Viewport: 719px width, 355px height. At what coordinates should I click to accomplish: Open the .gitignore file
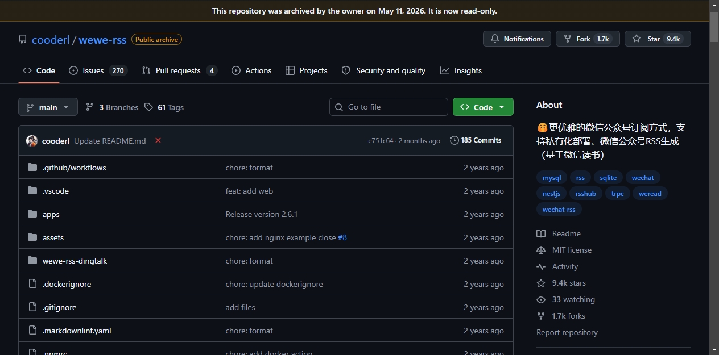pyautogui.click(x=59, y=307)
